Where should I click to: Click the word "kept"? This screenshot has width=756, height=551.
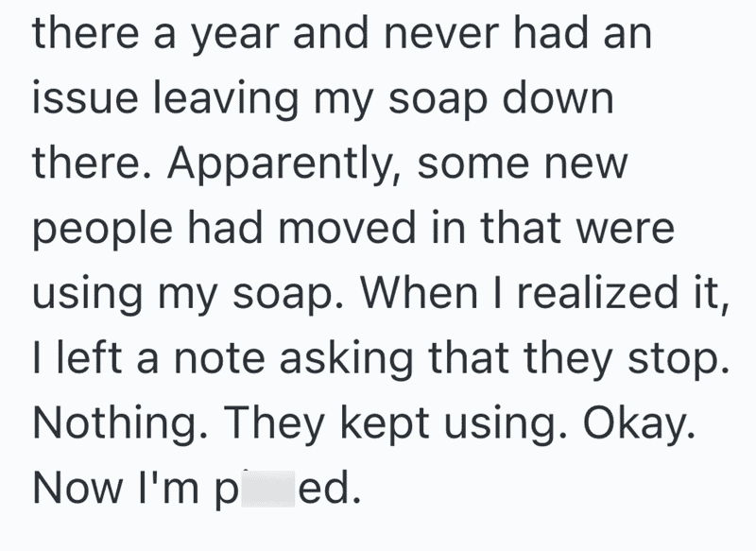385,426
